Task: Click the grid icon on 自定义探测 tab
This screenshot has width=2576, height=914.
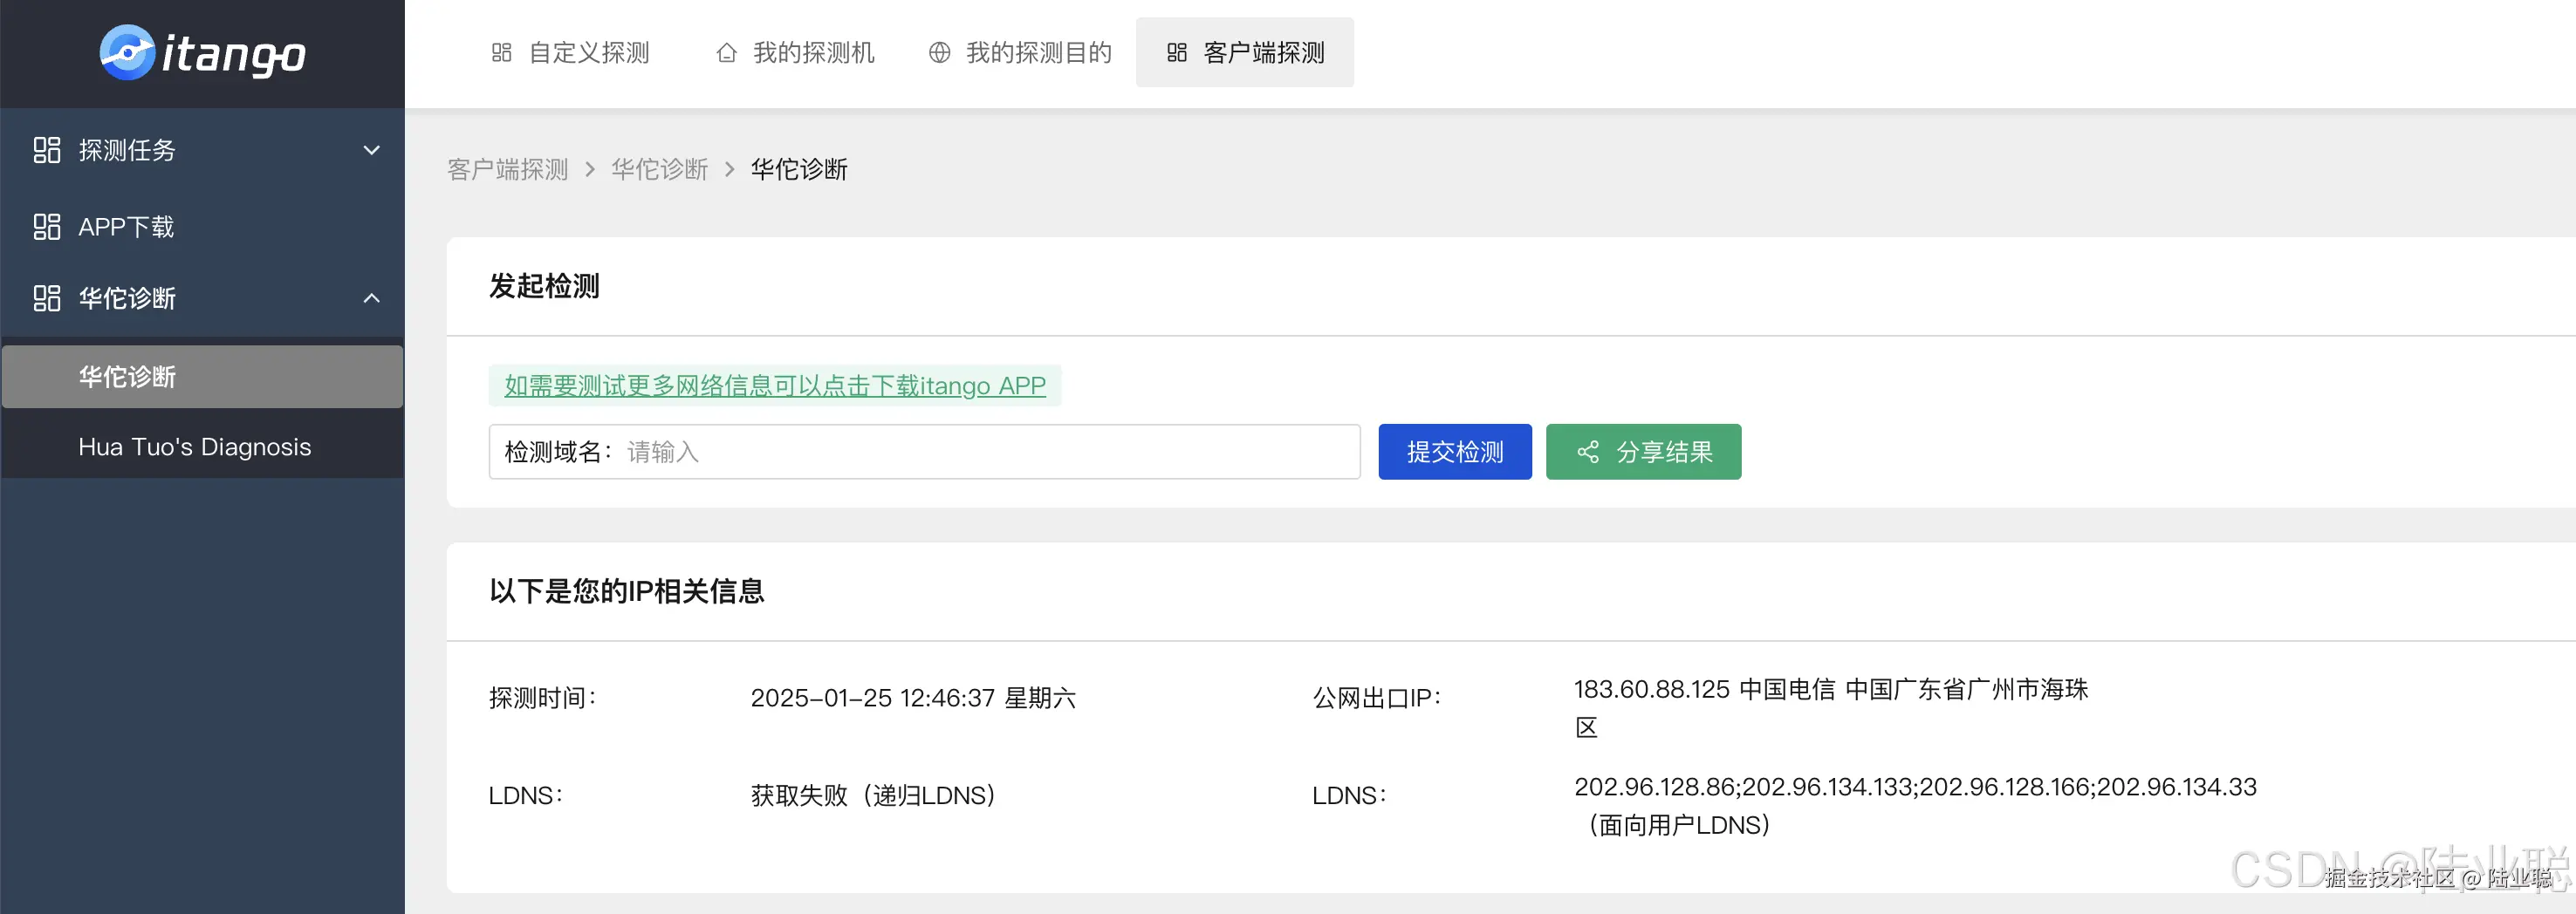Action: pos(501,53)
